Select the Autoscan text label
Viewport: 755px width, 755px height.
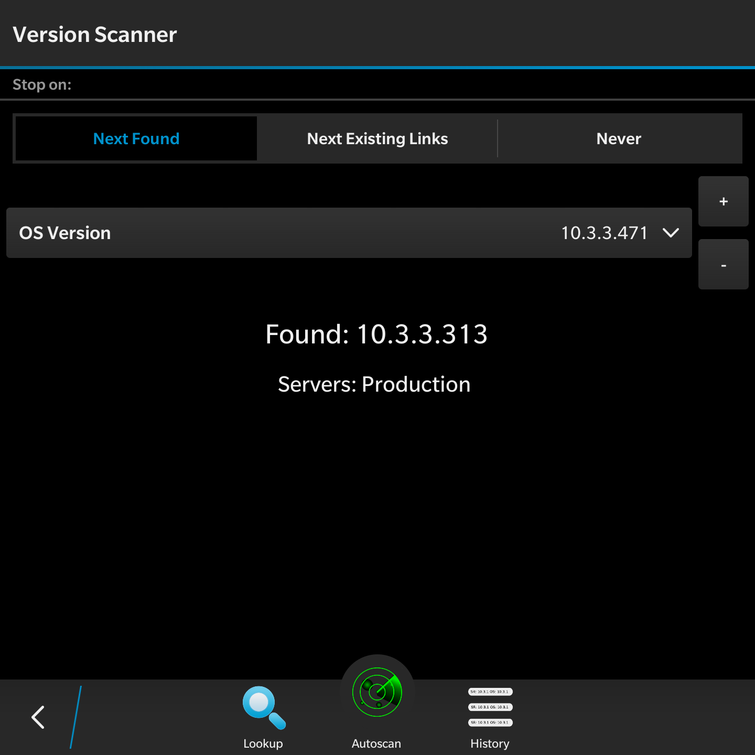(376, 743)
